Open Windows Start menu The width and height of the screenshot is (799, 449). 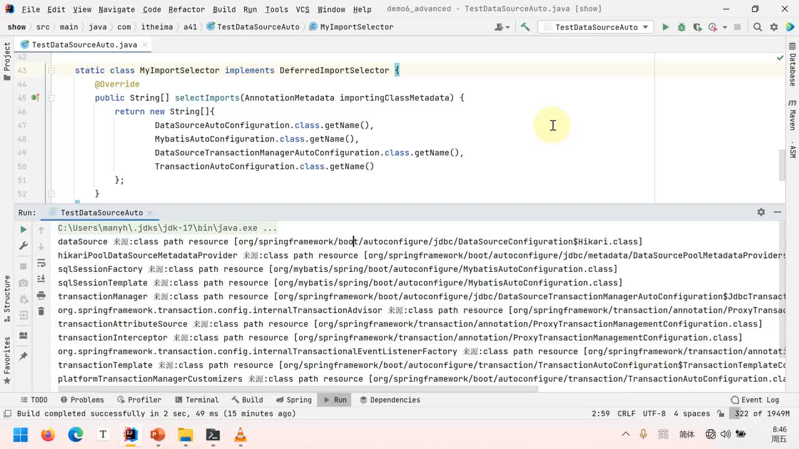coord(21,434)
